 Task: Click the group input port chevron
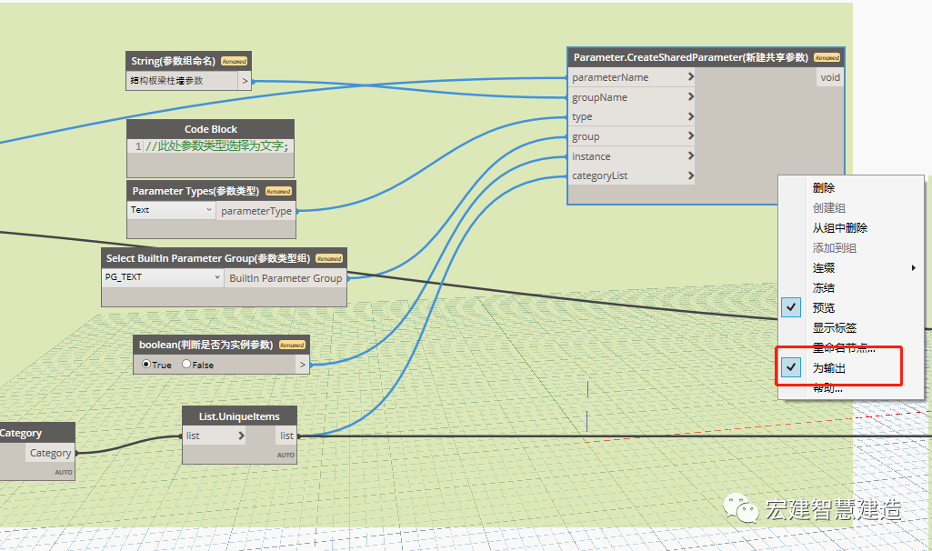point(691,136)
